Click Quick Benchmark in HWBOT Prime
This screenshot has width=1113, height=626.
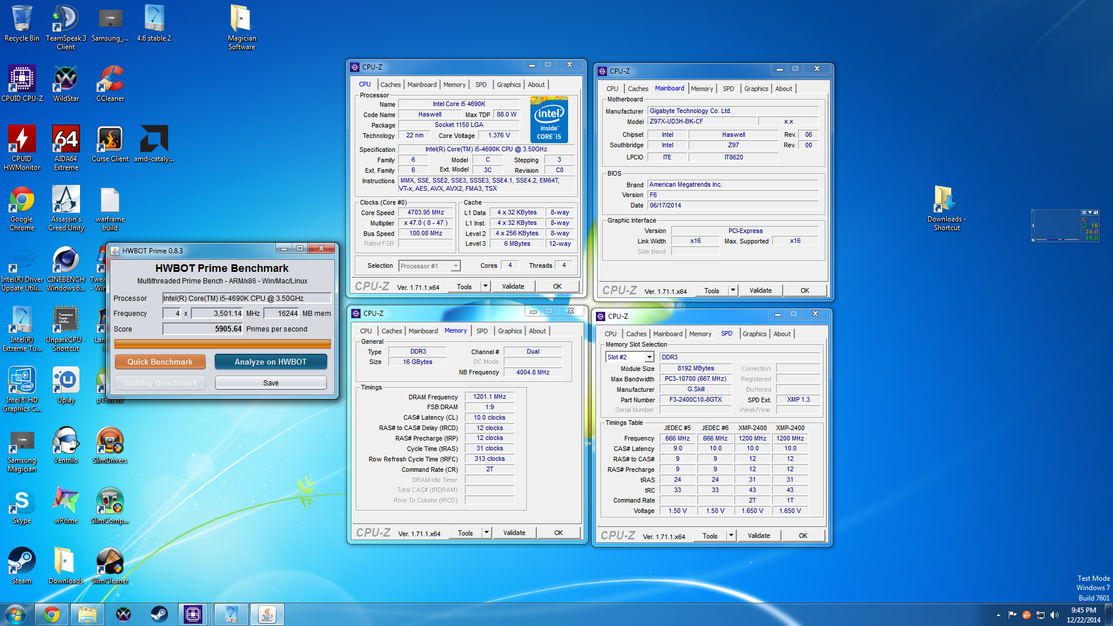click(160, 362)
